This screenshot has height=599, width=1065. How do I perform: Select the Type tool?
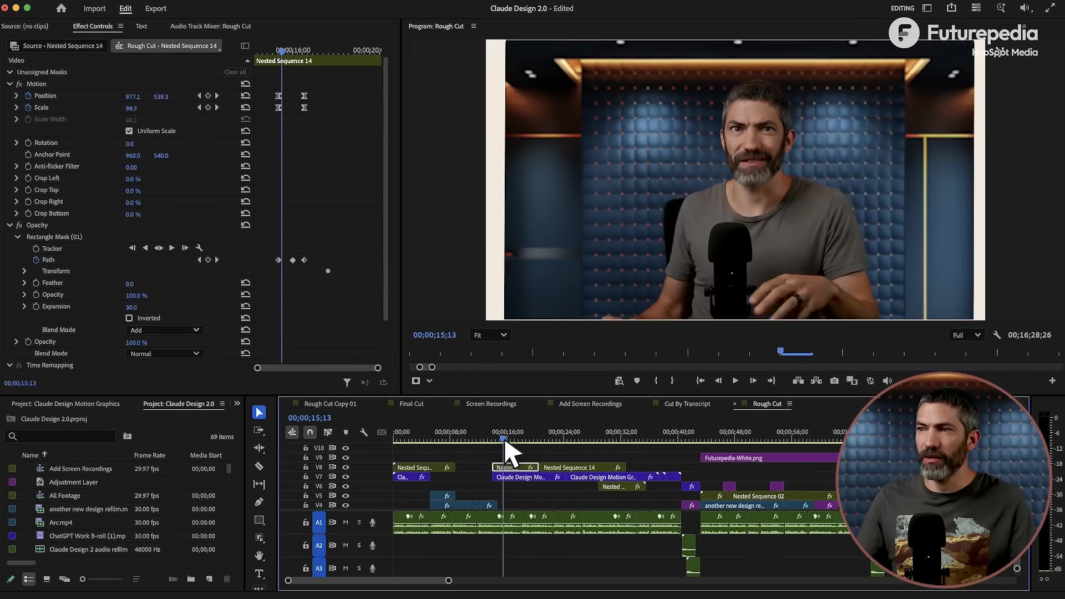coord(259,573)
